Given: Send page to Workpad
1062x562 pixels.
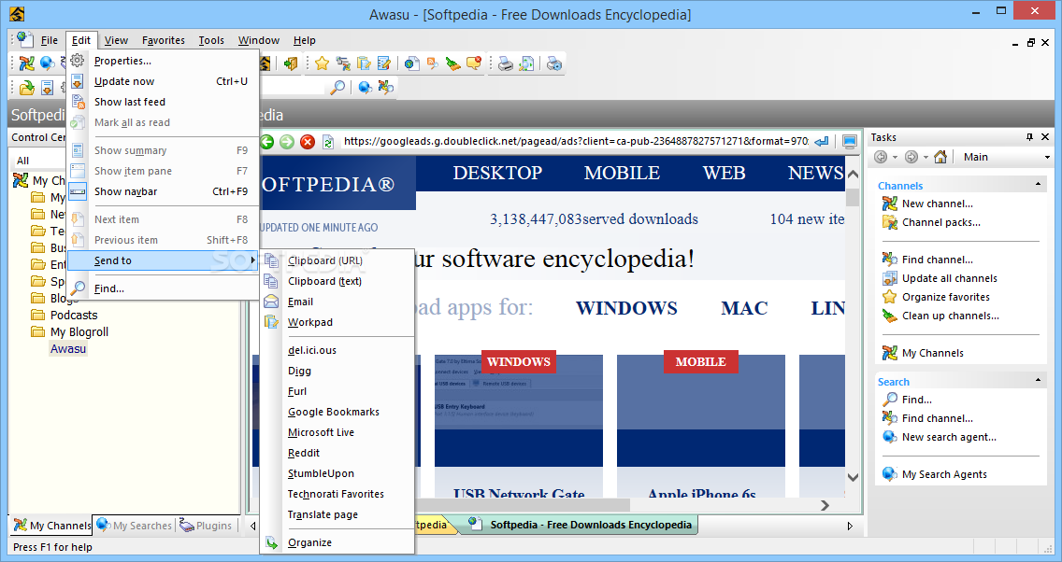Looking at the screenshot, I should coord(337,323).
